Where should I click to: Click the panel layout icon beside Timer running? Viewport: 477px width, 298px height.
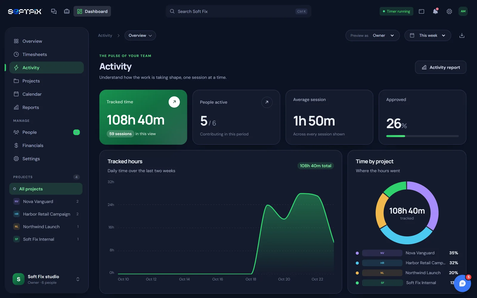422,11
